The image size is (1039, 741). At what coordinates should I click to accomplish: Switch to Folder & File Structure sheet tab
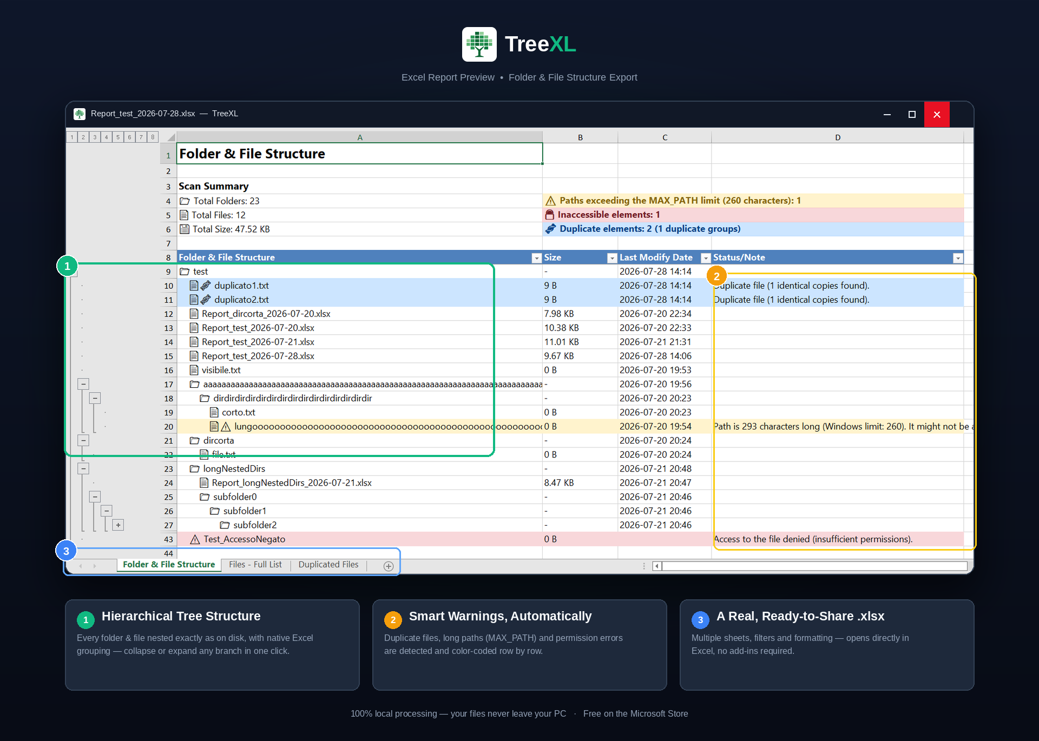pos(169,565)
